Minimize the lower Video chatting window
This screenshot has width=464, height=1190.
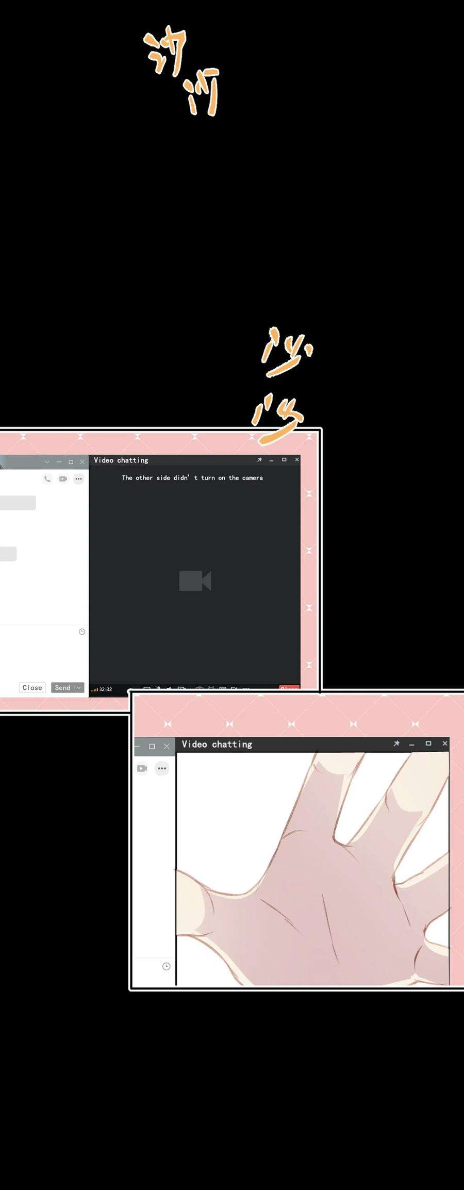pos(411,744)
